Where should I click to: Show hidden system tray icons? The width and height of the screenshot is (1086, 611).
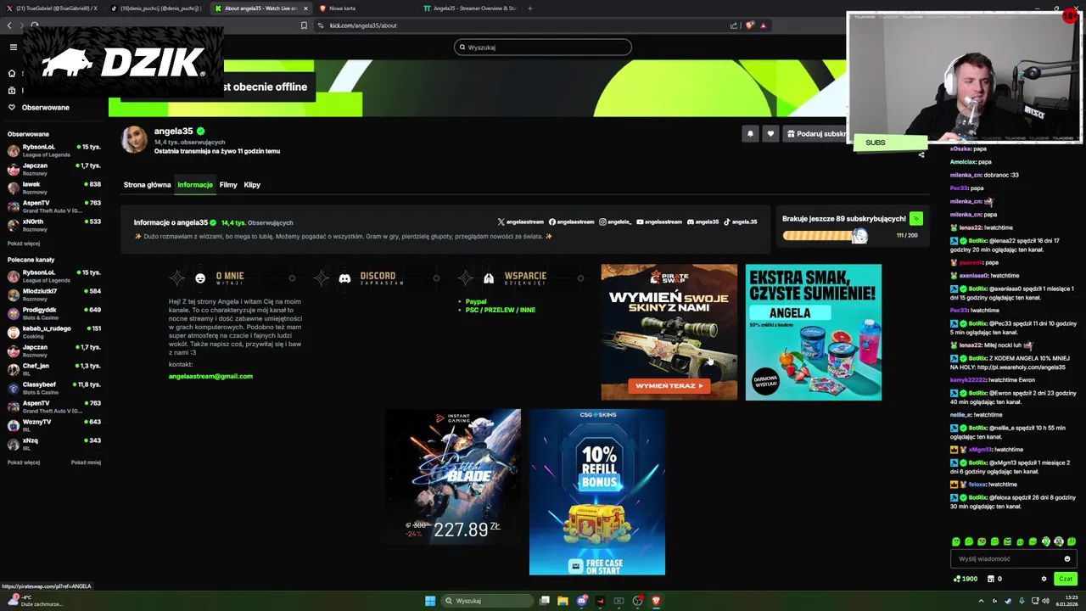(x=982, y=601)
